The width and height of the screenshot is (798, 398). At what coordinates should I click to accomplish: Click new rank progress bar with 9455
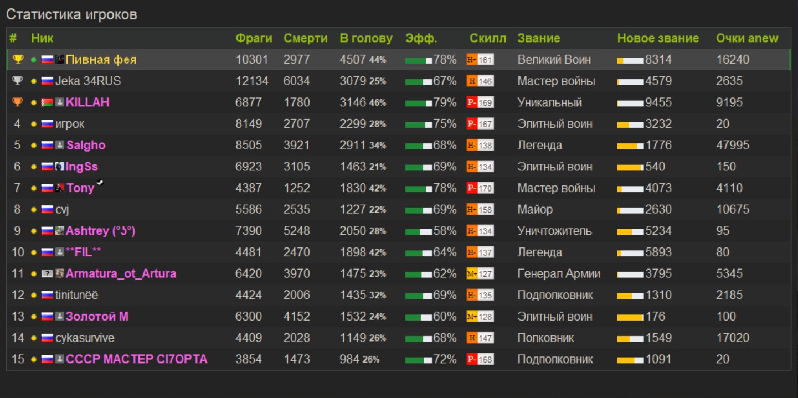point(630,103)
